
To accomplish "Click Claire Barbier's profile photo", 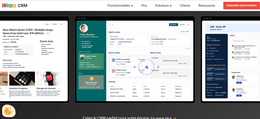I will (84, 28).
